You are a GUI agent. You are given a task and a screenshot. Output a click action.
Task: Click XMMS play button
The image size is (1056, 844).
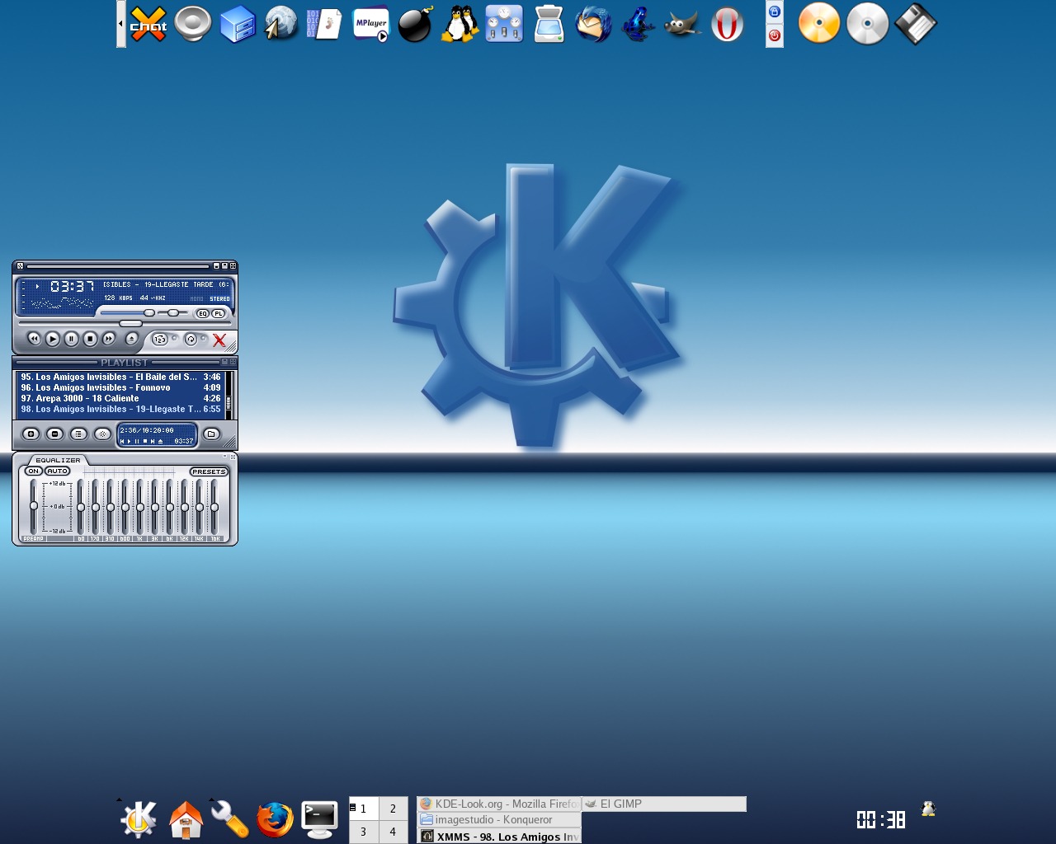coord(53,339)
